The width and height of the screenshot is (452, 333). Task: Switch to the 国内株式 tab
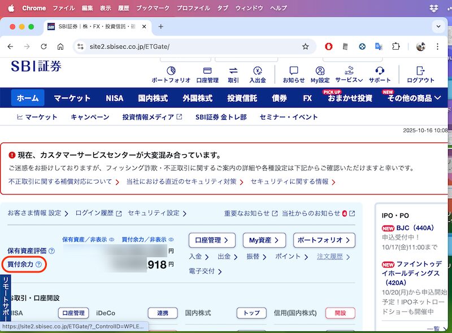(x=153, y=98)
